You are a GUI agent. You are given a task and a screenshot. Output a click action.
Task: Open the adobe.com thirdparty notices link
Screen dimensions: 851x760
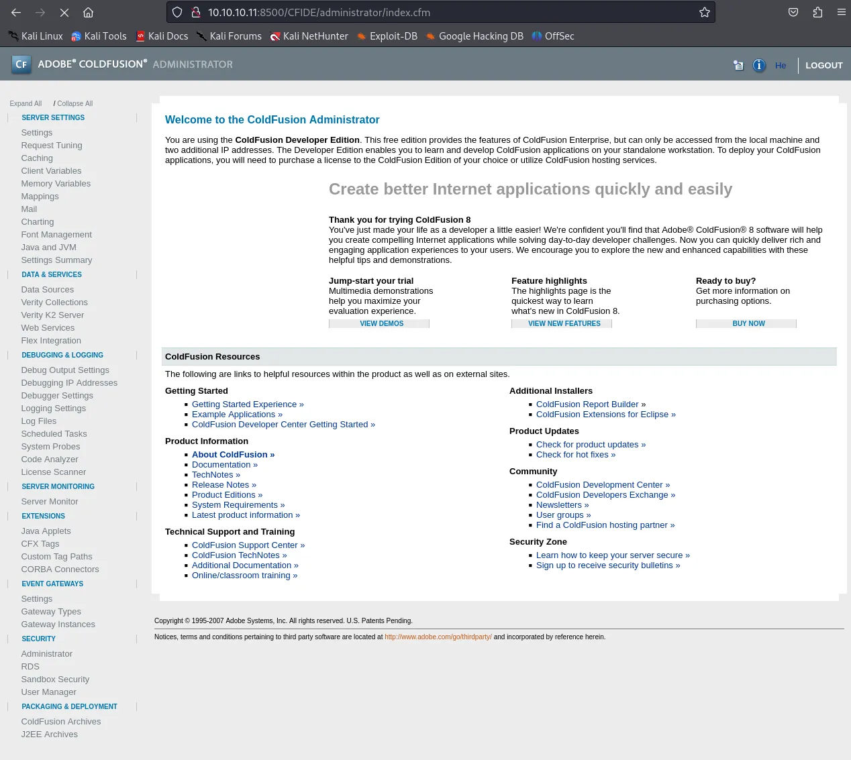click(438, 637)
